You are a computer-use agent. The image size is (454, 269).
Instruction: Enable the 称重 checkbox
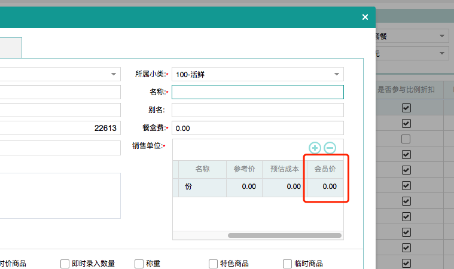pyautogui.click(x=139, y=264)
